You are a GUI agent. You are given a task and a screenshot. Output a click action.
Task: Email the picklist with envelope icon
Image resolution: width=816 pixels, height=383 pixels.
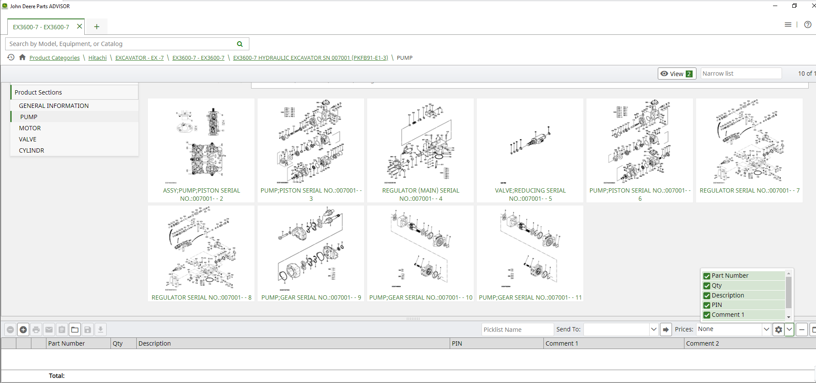[49, 330]
